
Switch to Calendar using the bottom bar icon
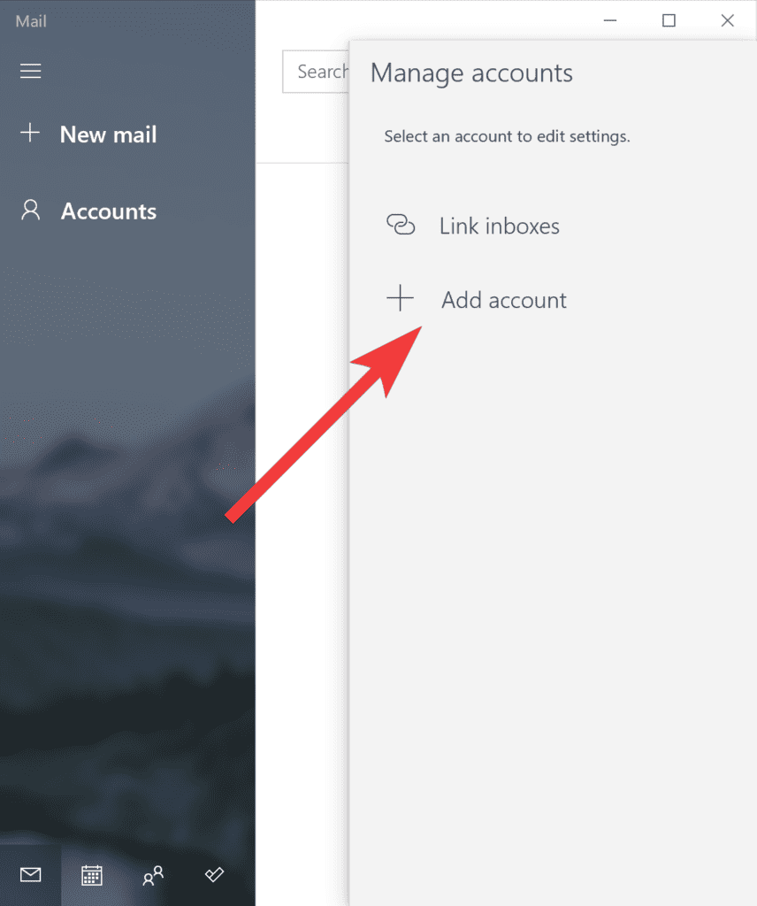(x=91, y=874)
